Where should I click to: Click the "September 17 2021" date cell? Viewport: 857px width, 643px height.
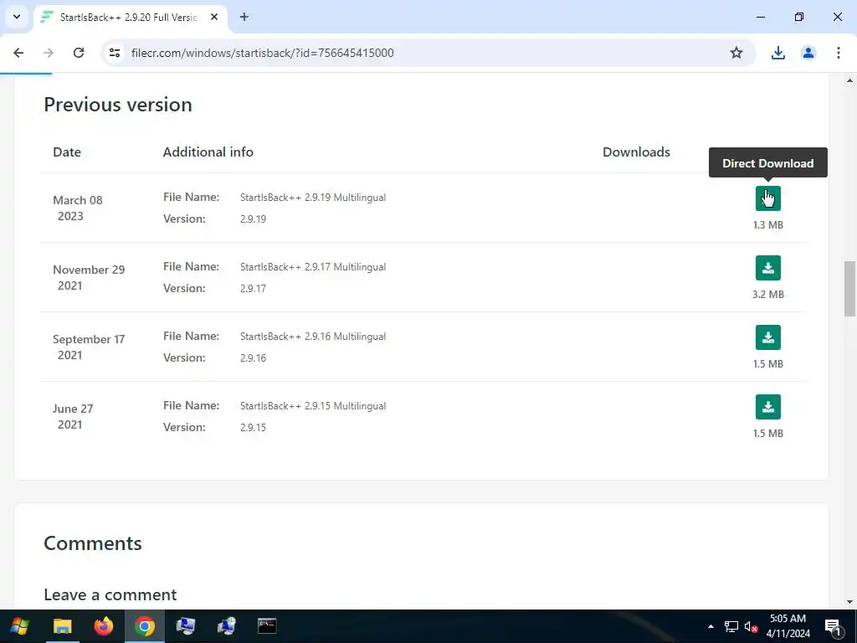tap(89, 347)
